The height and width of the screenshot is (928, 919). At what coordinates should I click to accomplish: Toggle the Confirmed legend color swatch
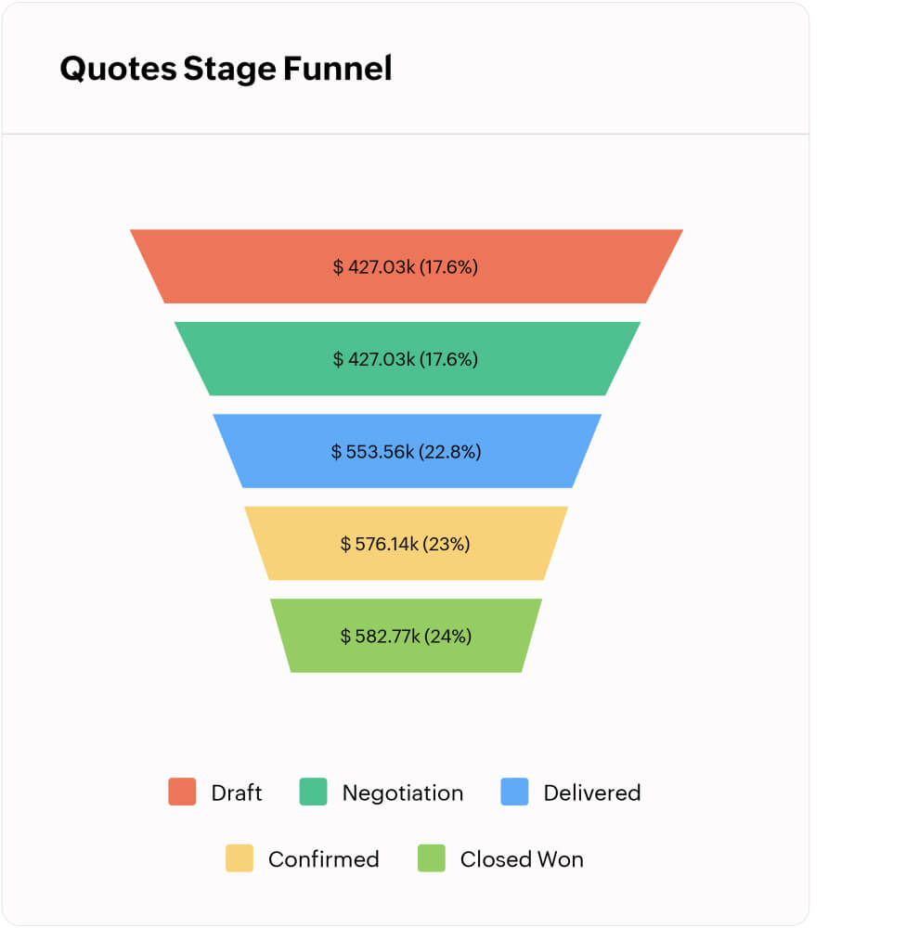(x=239, y=858)
